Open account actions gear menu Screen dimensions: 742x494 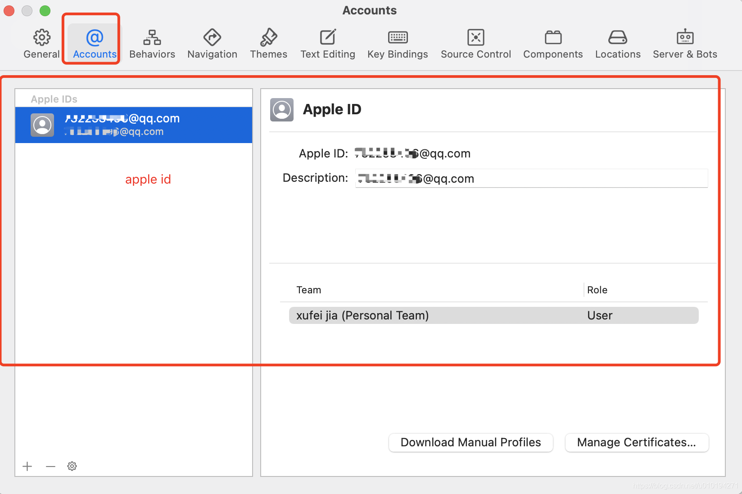click(x=72, y=466)
